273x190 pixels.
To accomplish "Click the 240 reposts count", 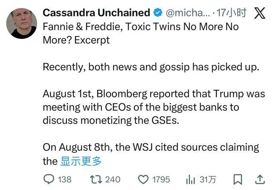I will [x=113, y=179].
